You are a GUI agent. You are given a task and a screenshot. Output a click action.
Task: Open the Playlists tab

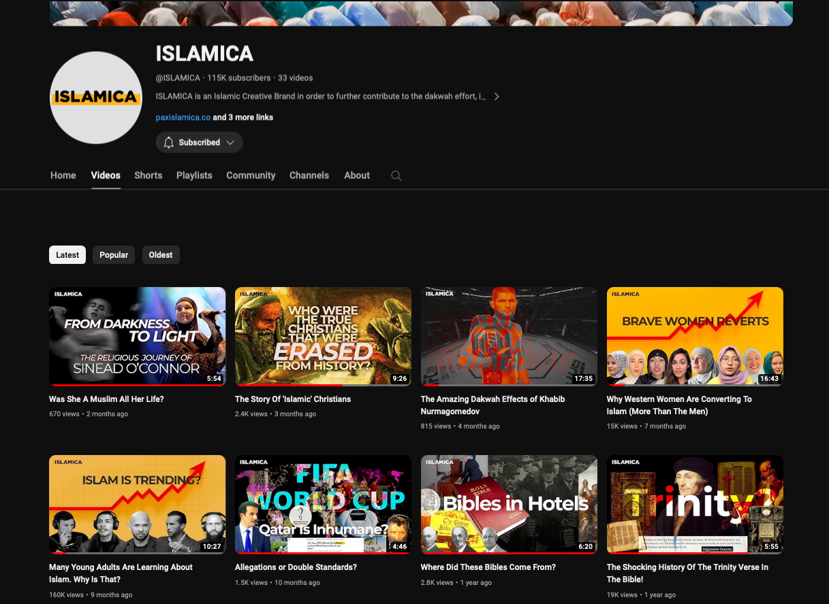[194, 175]
